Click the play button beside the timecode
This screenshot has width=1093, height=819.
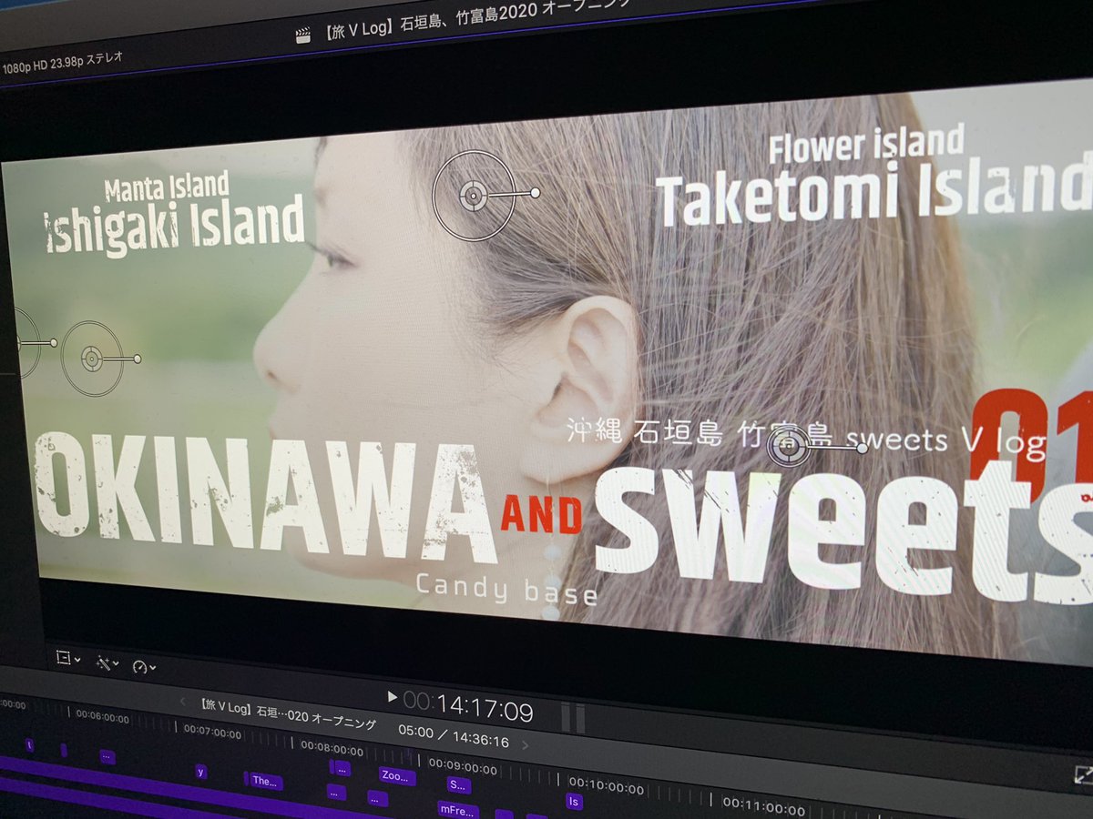point(393,697)
